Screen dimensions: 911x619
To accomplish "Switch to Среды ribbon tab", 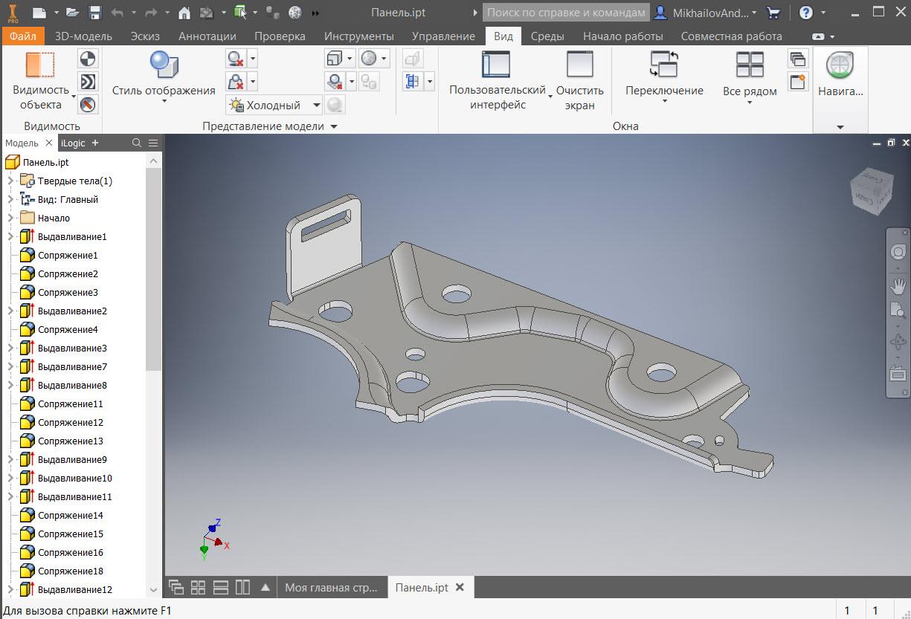I will 547,36.
